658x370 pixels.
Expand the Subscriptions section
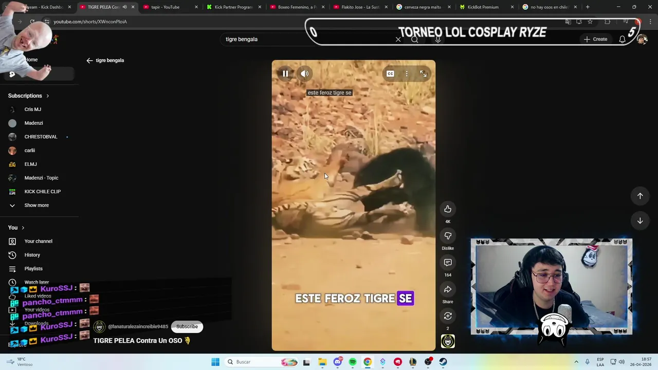click(29, 96)
